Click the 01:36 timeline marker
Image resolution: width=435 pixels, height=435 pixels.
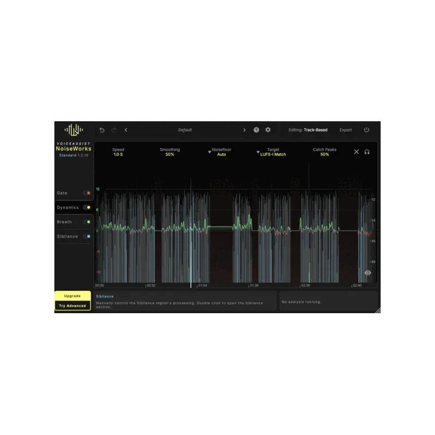tap(254, 285)
